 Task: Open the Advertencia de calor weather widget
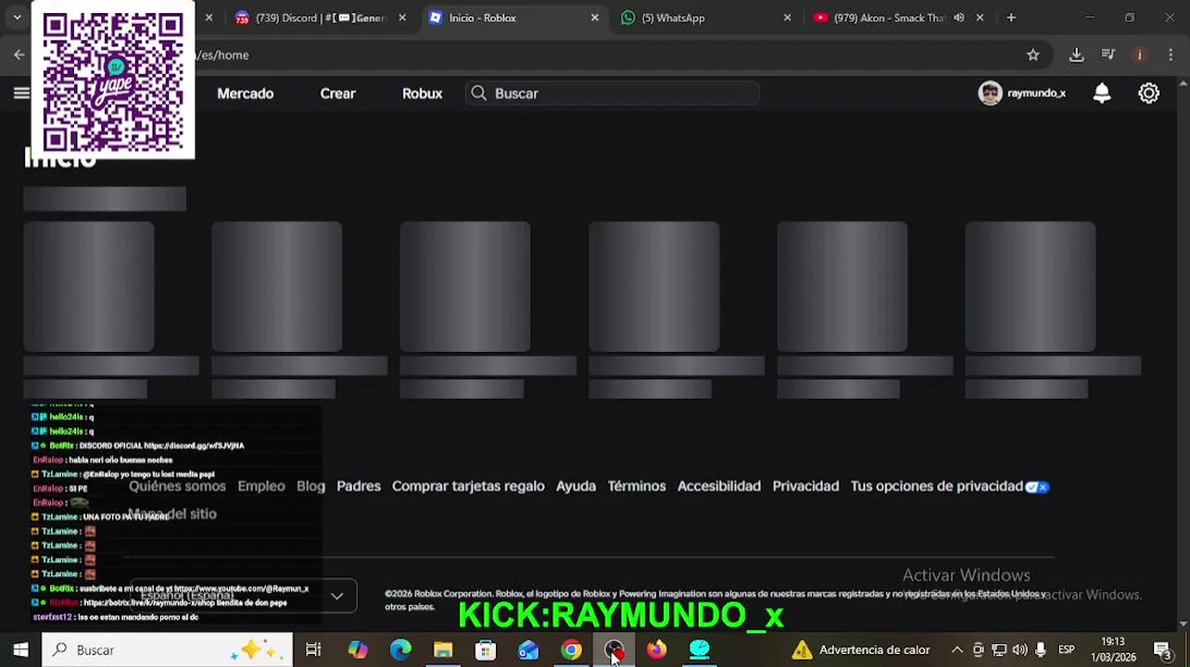tap(860, 649)
